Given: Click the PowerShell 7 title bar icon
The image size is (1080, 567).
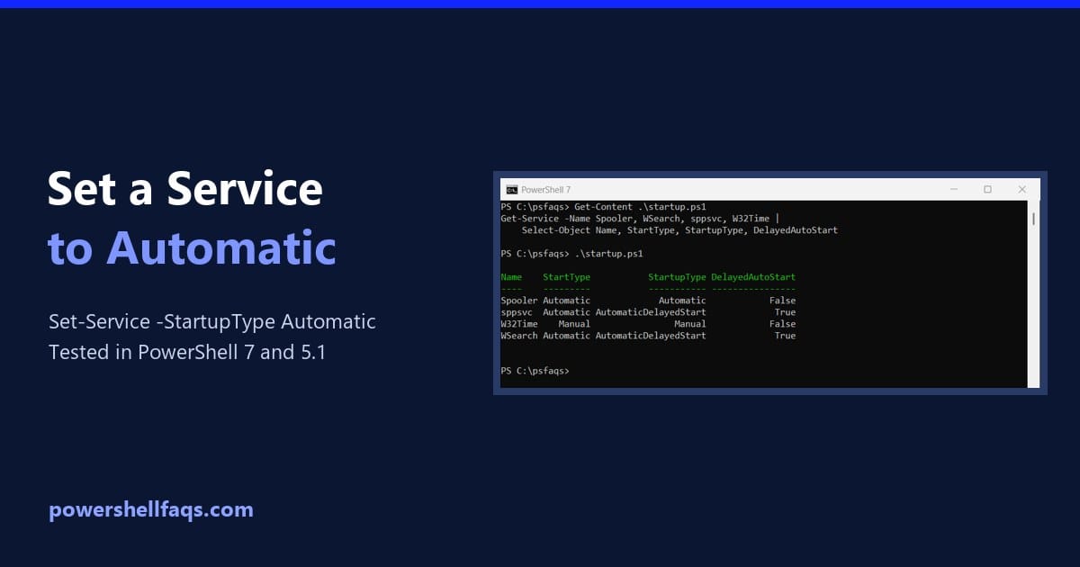Looking at the screenshot, I should click(512, 190).
